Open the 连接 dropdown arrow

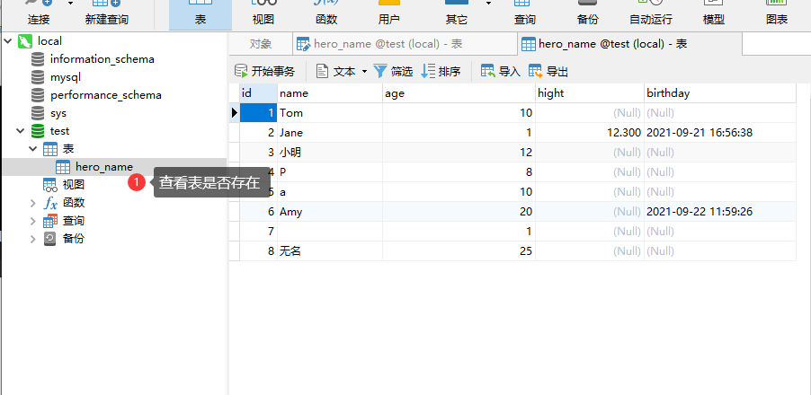pos(71,3)
